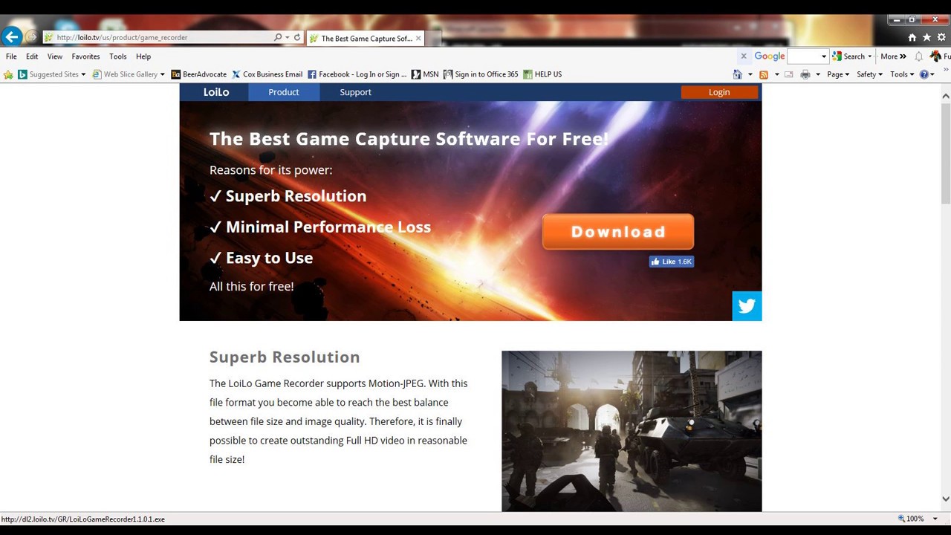Click the orange Login button
Screen dimensions: 951x535
719,92
